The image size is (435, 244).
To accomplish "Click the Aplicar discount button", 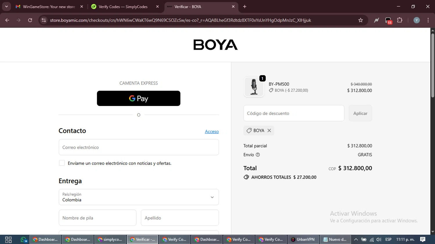I will pyautogui.click(x=360, y=113).
